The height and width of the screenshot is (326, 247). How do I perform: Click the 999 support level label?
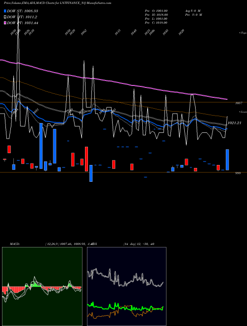click(238, 173)
